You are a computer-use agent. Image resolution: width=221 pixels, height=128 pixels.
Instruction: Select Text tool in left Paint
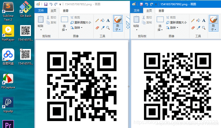tap(108, 21)
